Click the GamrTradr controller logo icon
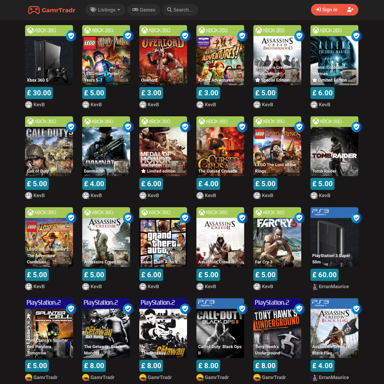The width and height of the screenshot is (384, 384). pyautogui.click(x=34, y=10)
